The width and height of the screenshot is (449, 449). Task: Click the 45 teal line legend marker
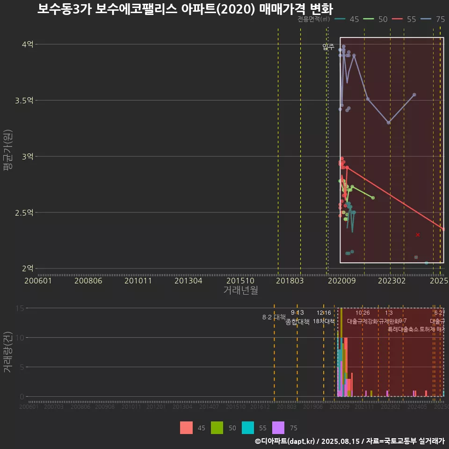(x=340, y=19)
